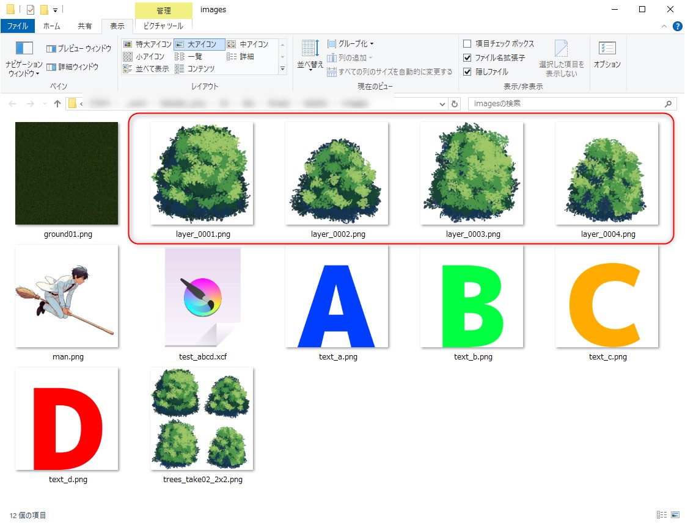Click the Help question mark icon
Image resolution: width=685 pixels, height=523 pixels.
[x=677, y=26]
